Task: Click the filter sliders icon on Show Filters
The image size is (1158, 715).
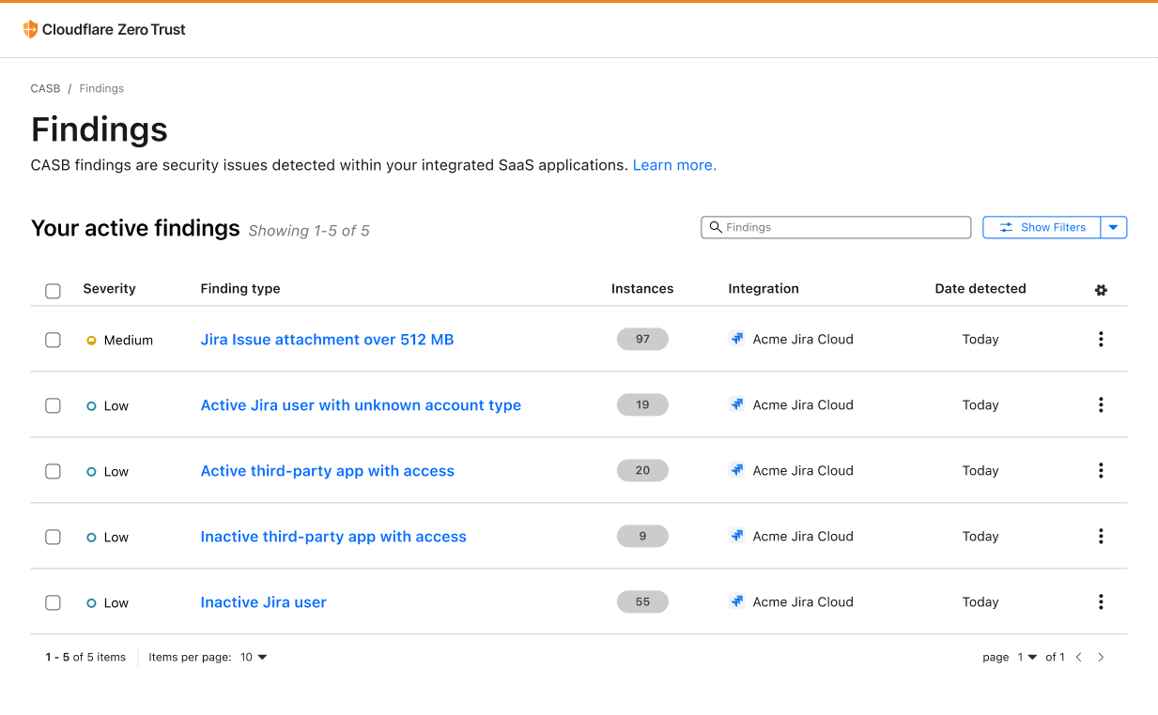Action: coord(1006,227)
